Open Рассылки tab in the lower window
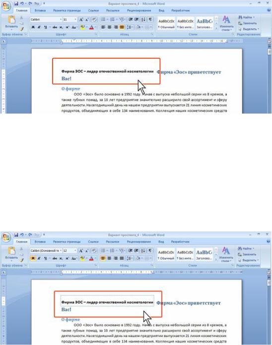Image resolution: width=272 pixels, height=345 pixels. click(x=112, y=242)
